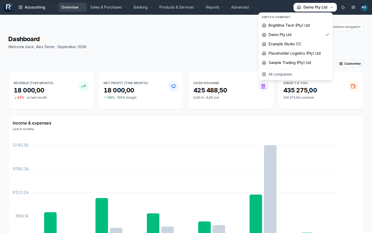This screenshot has height=233, width=372.
Task: Click the tallest grey expenses bar
Action: [270, 189]
